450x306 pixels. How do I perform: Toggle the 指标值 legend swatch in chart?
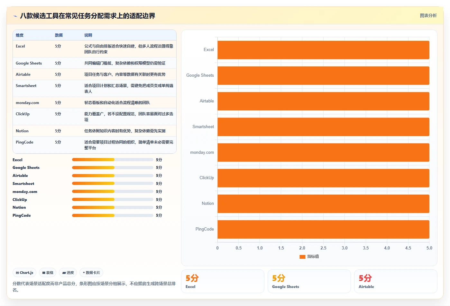coord(302,257)
